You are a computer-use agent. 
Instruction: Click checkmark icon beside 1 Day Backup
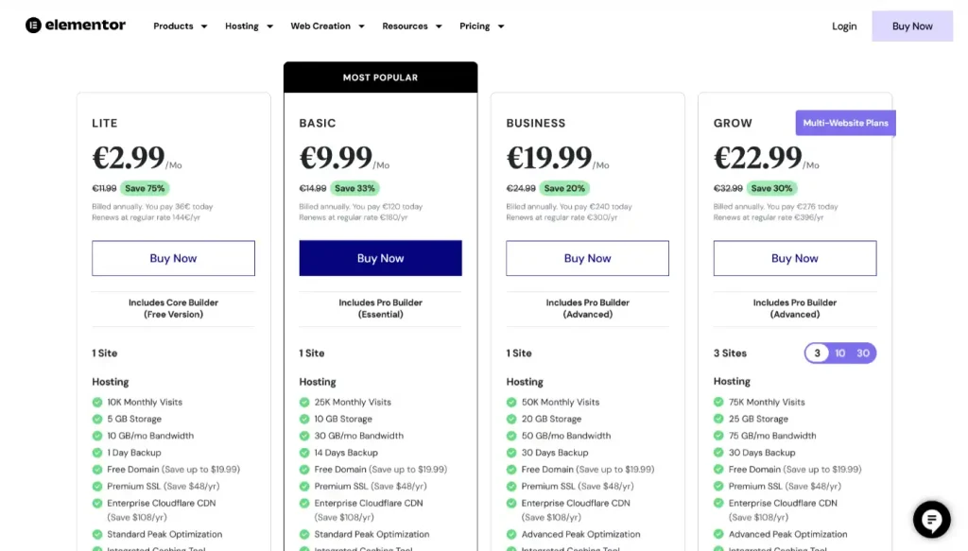97,453
